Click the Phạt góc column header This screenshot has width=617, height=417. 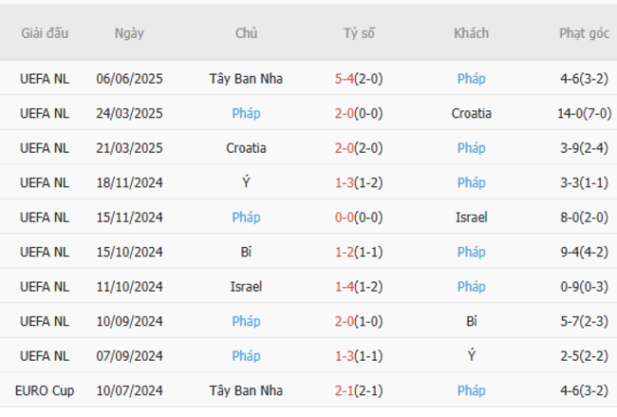coord(584,33)
